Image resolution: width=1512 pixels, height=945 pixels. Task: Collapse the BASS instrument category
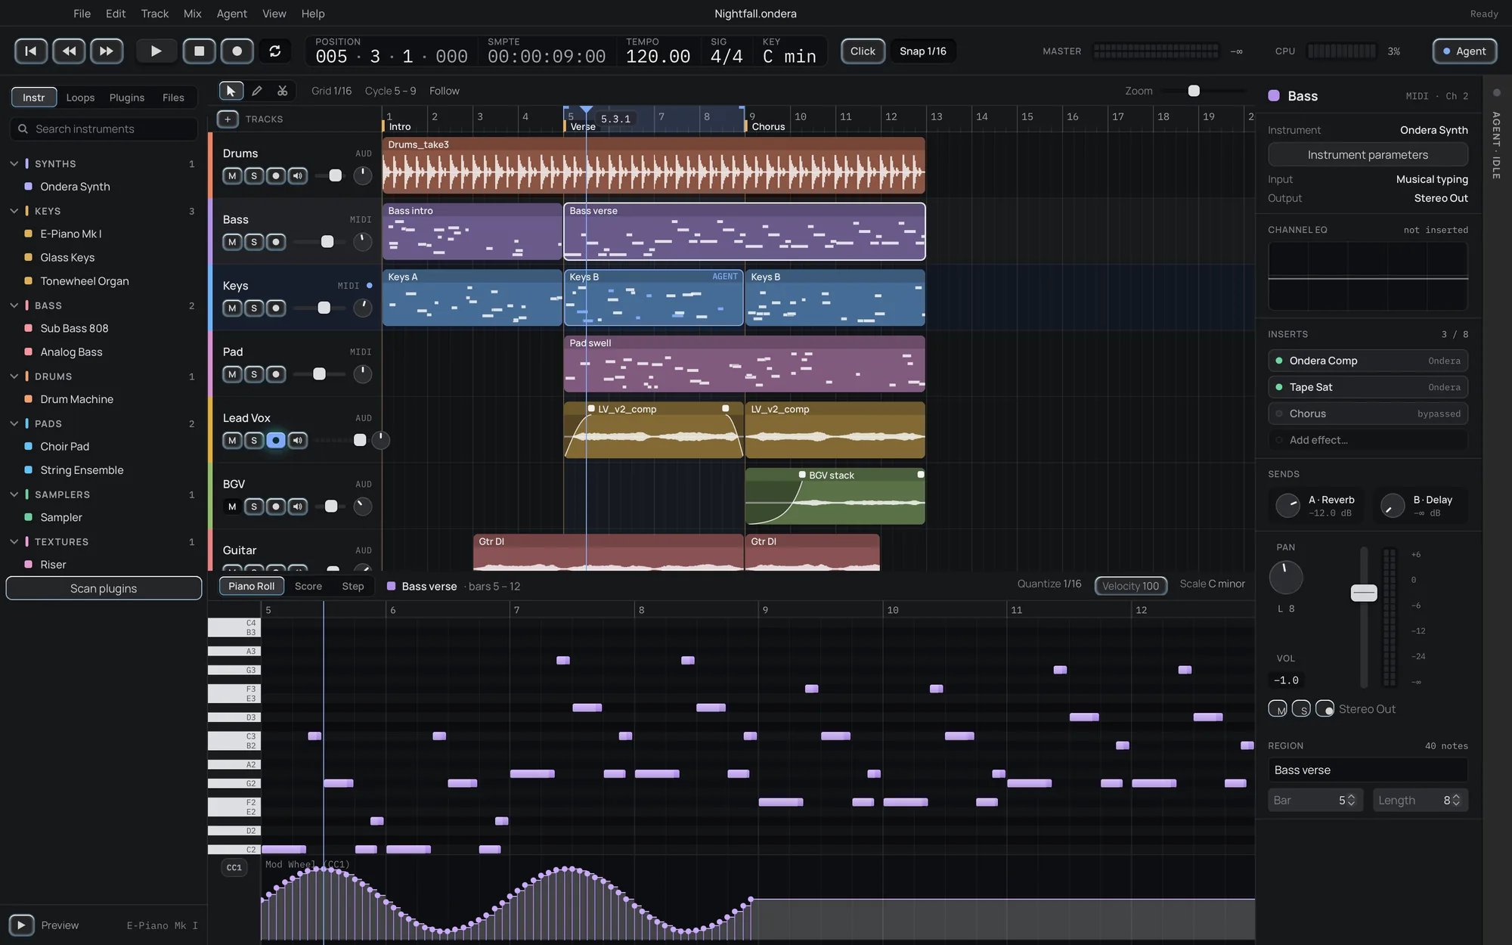point(14,305)
